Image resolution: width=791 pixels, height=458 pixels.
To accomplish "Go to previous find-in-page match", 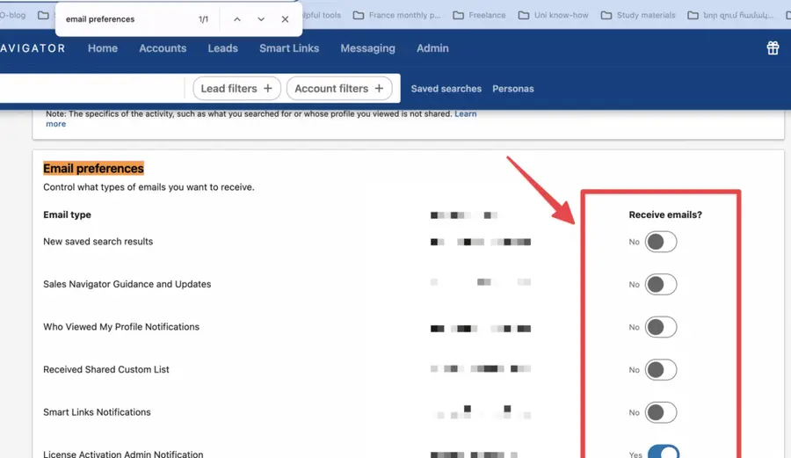I will [237, 19].
